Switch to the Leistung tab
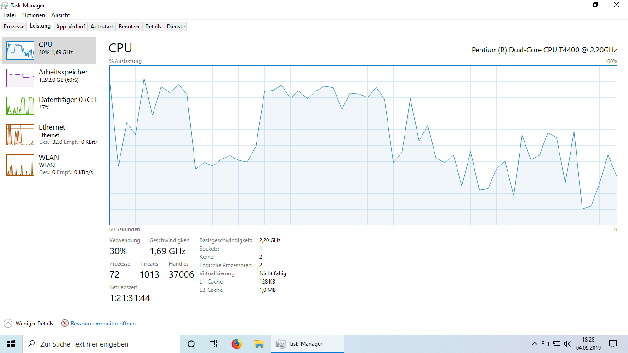Image resolution: width=628 pixels, height=353 pixels. 40,26
